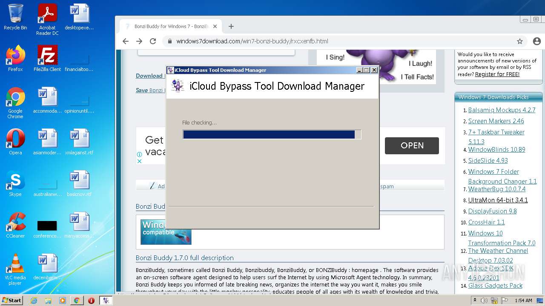Select the Bonzi Buddy for Windows 7 tab
The width and height of the screenshot is (545, 306).
click(170, 26)
